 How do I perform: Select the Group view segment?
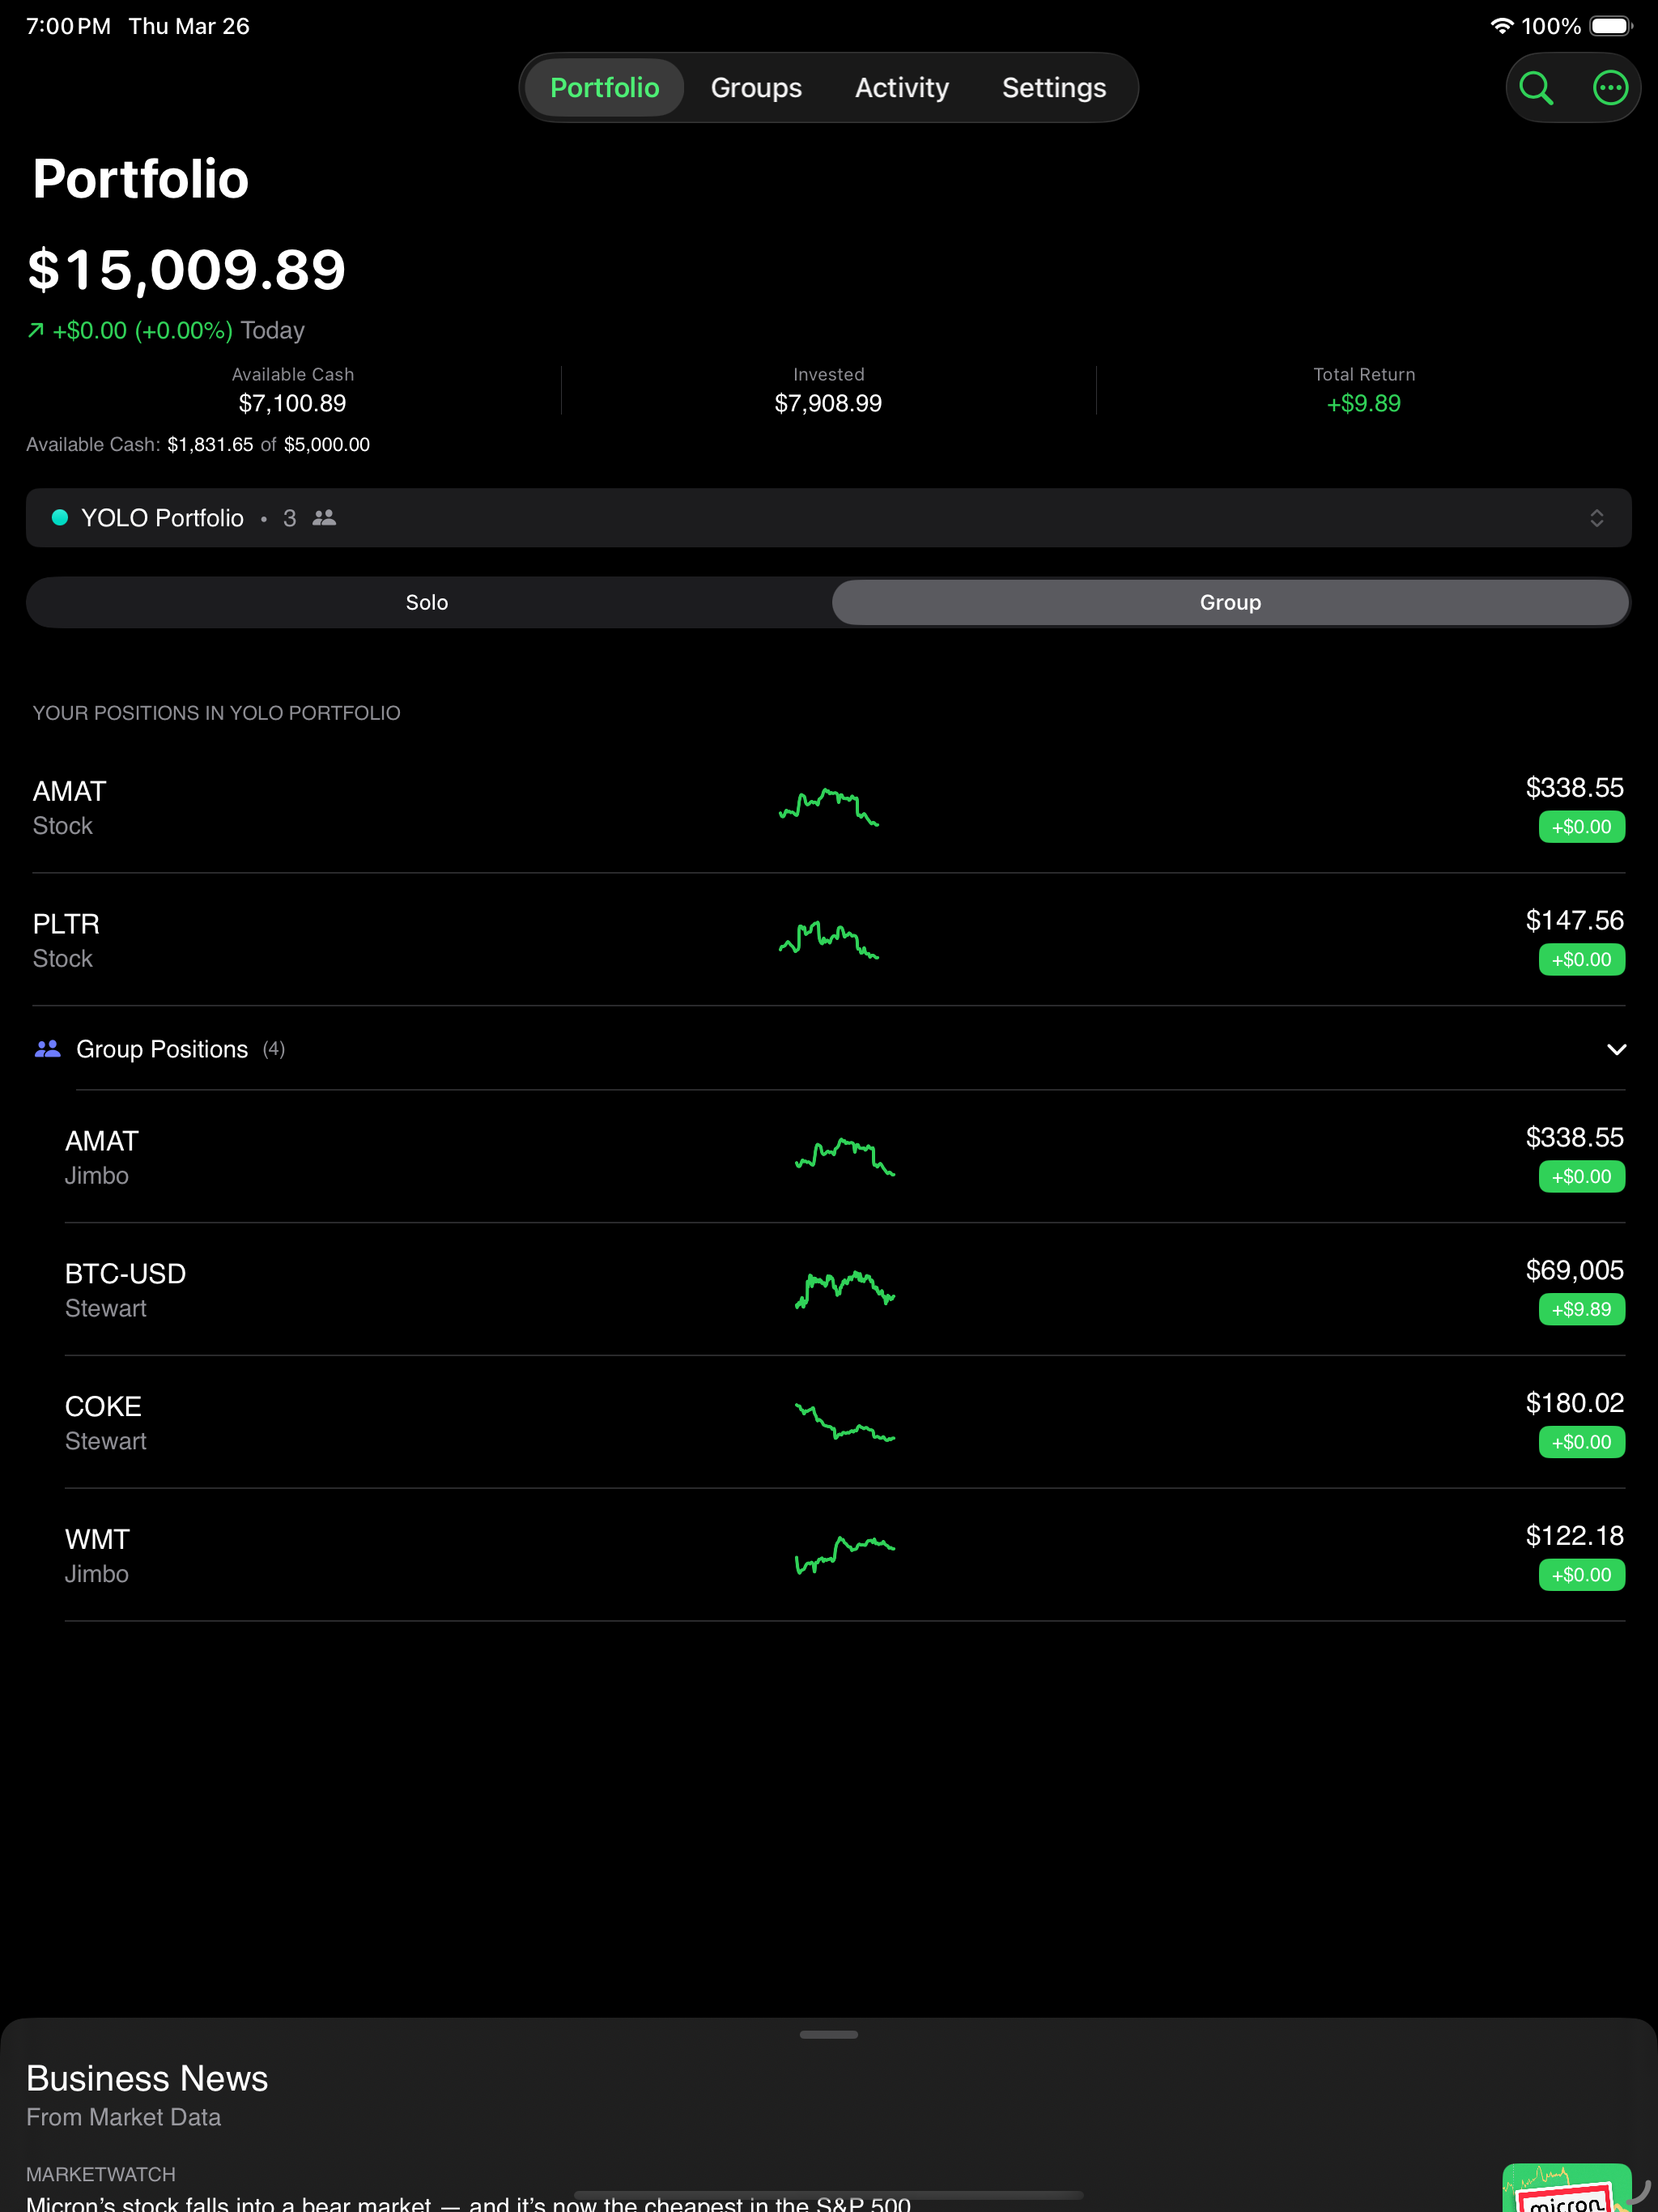(x=1229, y=602)
